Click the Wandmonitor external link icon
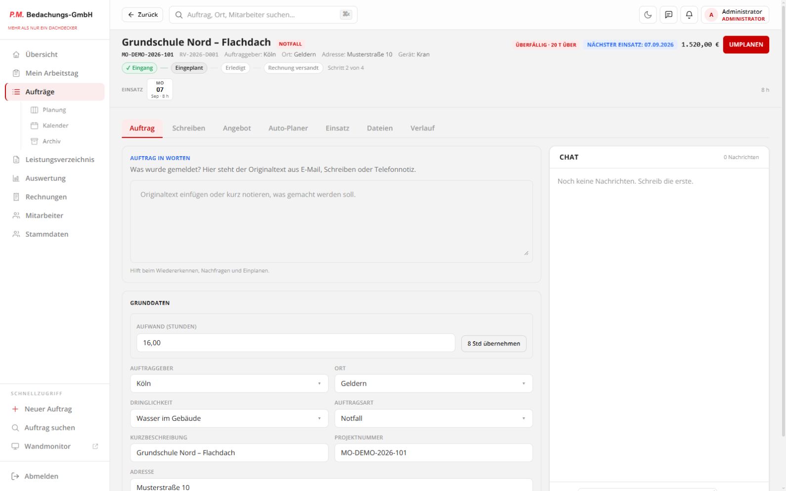 (95, 446)
